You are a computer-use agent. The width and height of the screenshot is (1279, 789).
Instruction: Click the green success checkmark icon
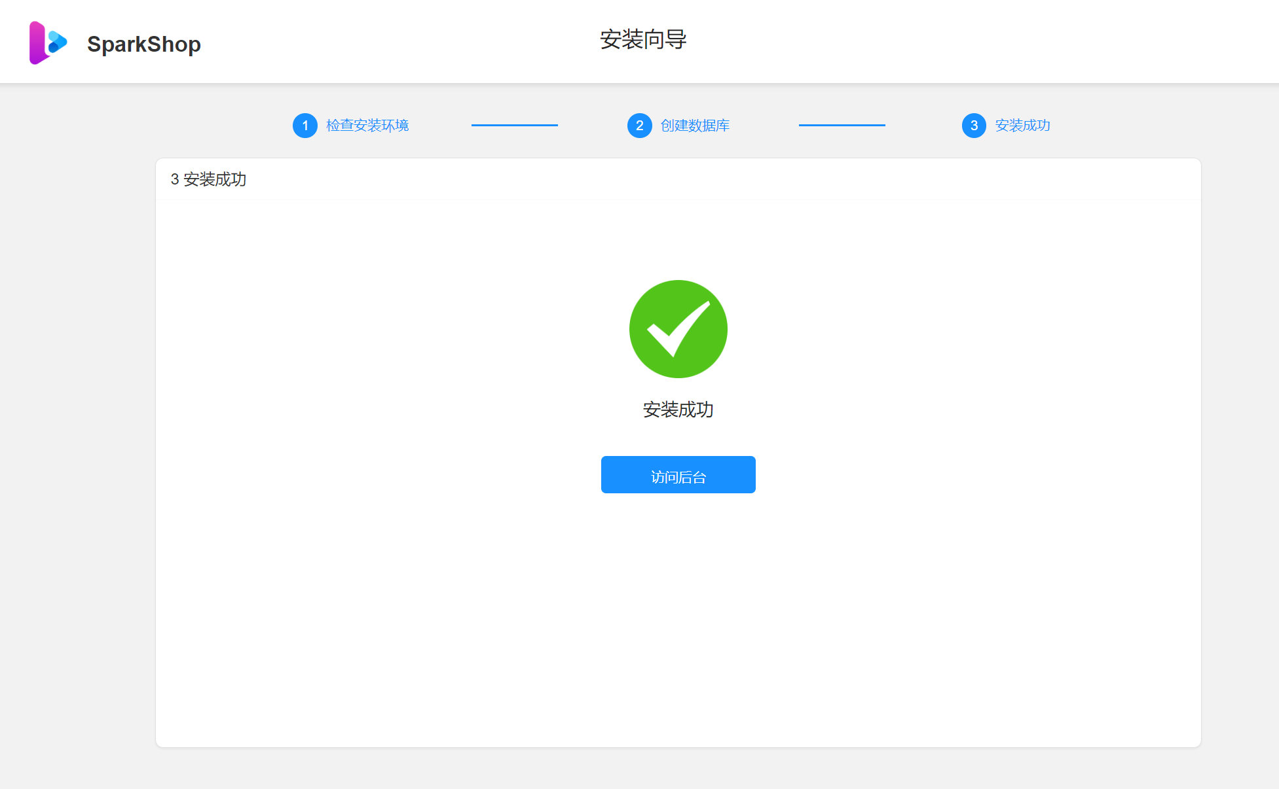678,329
